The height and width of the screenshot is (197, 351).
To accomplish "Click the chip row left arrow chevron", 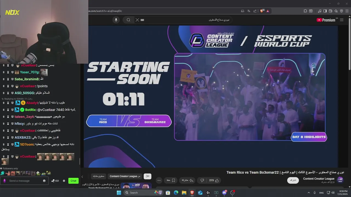I will point(82,177).
